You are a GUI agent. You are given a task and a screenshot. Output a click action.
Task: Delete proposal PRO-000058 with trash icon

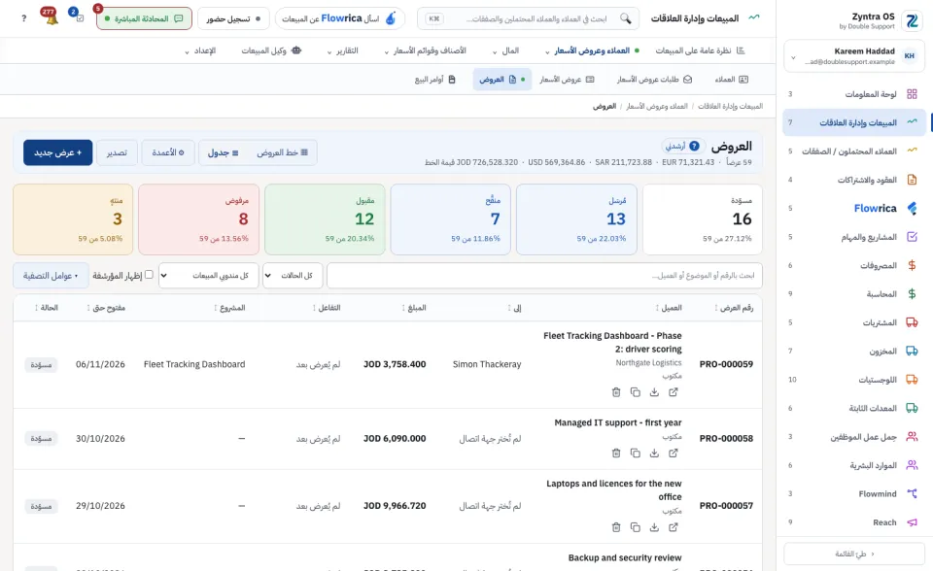(x=616, y=453)
